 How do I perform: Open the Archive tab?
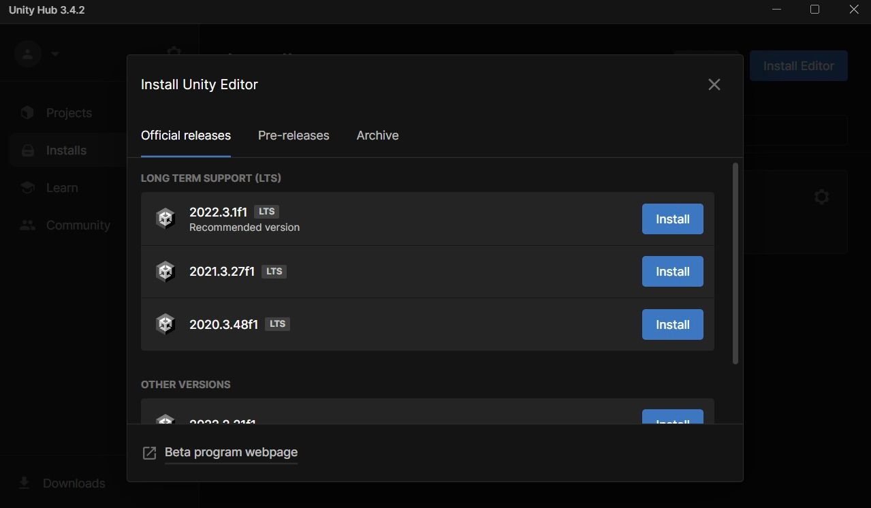377,136
